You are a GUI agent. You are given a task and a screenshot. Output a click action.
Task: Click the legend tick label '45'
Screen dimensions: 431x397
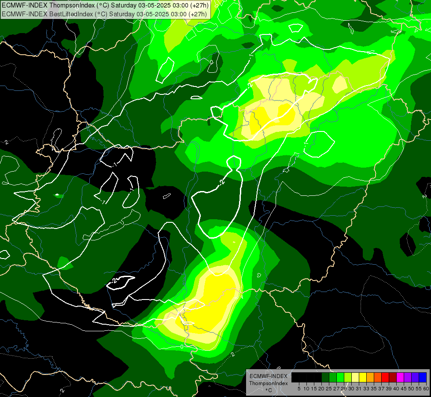404,389
